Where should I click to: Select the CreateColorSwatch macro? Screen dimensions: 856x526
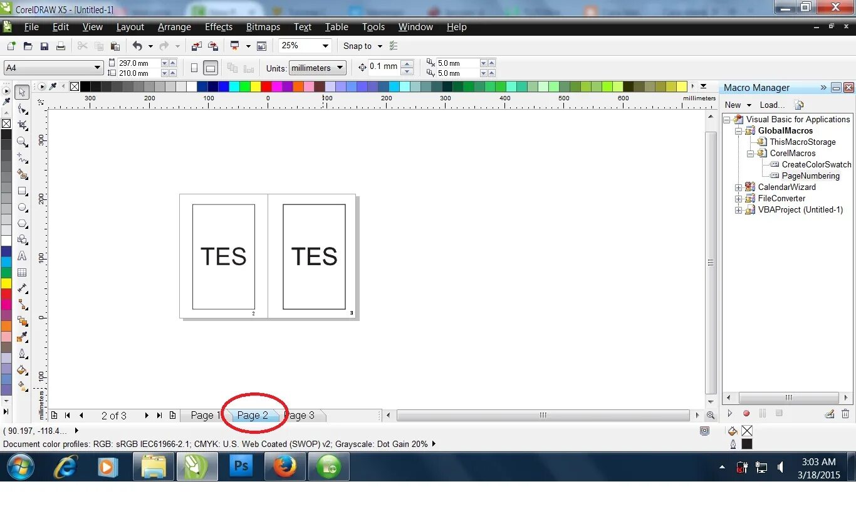[817, 165]
